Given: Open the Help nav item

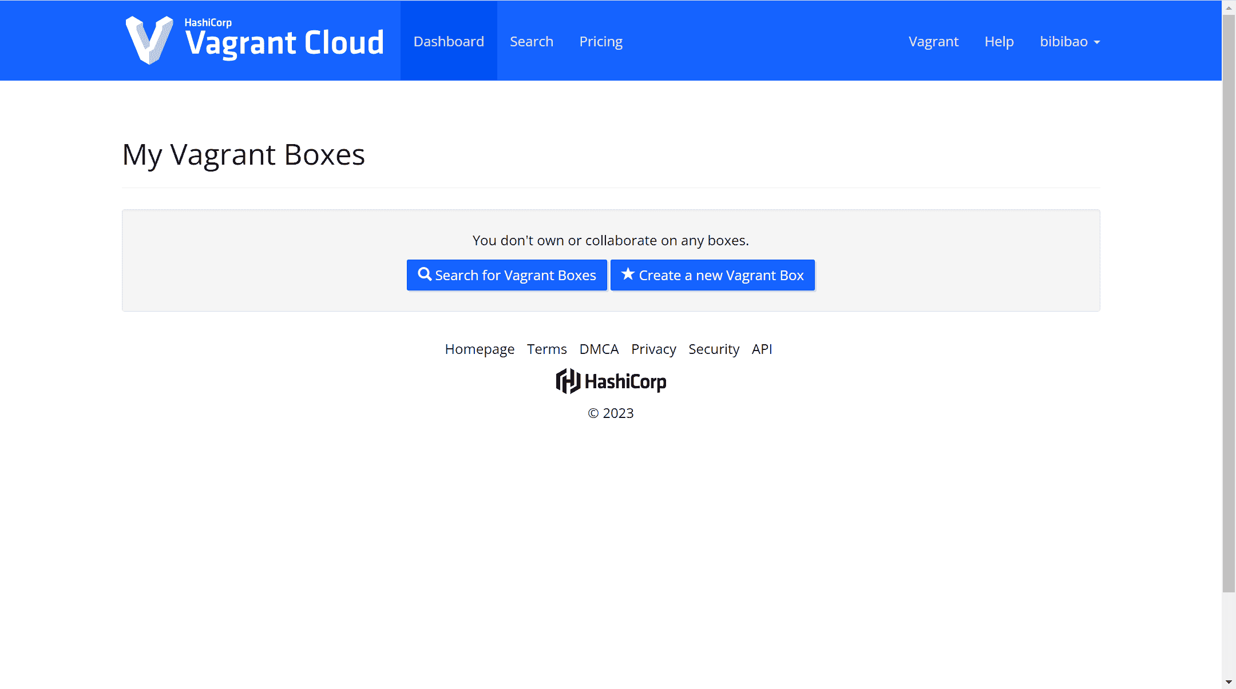Looking at the screenshot, I should 999,41.
